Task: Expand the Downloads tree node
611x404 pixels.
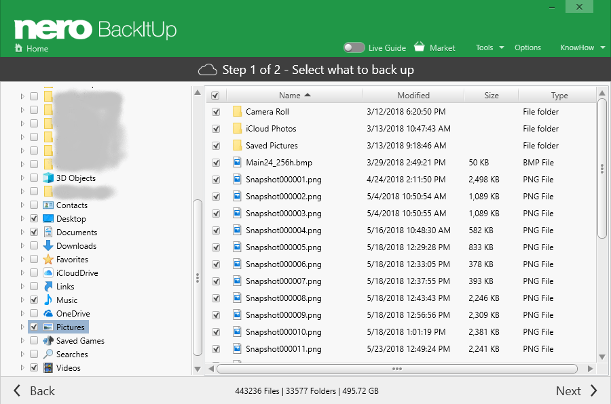Action: click(22, 245)
